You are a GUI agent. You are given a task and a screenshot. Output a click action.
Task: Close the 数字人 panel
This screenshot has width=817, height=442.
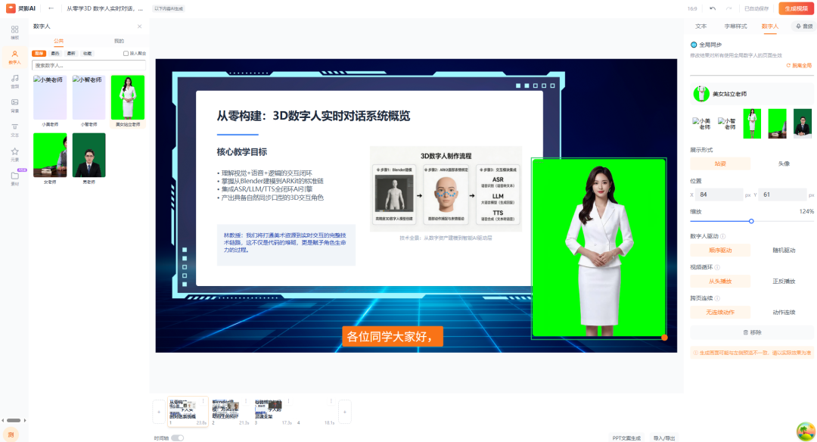(140, 26)
